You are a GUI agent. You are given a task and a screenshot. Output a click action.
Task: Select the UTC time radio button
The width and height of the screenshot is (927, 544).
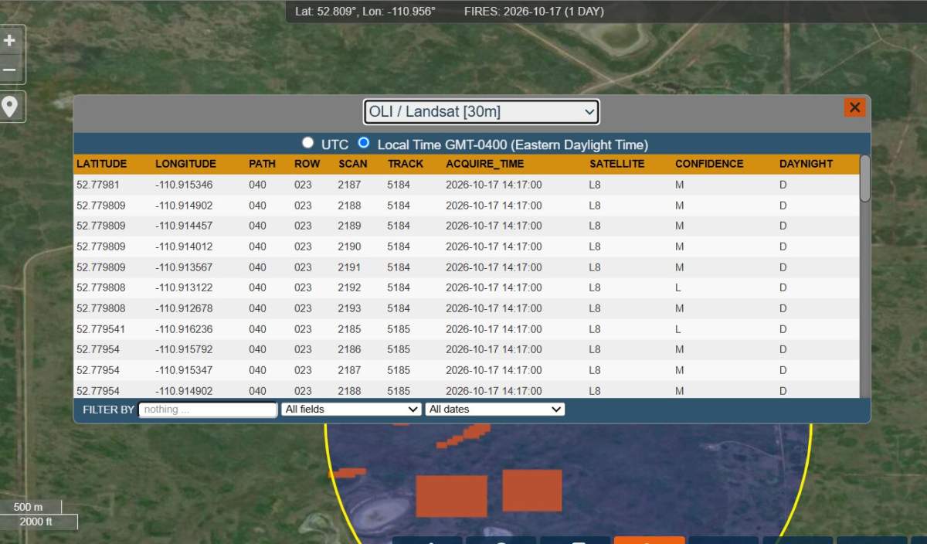pyautogui.click(x=308, y=142)
